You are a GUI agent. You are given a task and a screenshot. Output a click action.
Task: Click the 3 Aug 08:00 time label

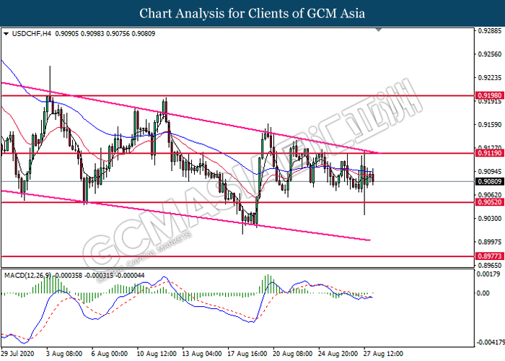[x=64, y=354]
